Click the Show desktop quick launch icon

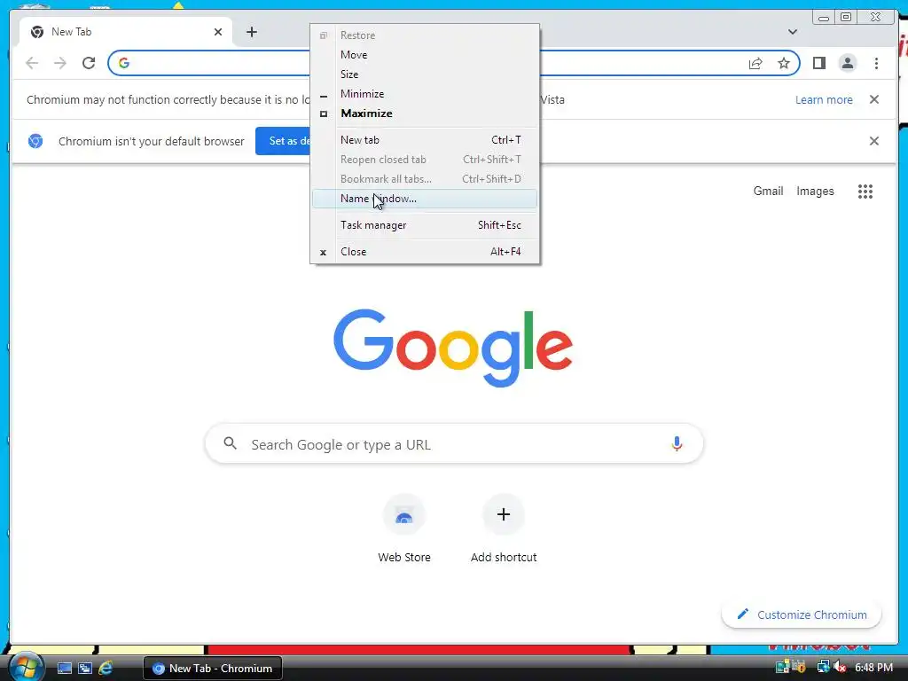[64, 669]
